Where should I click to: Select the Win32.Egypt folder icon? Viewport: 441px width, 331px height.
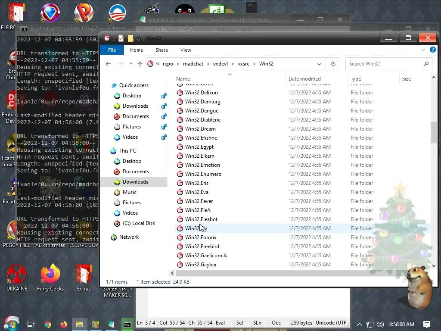[180, 147]
